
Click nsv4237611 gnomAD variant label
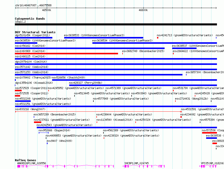click(62, 120)
